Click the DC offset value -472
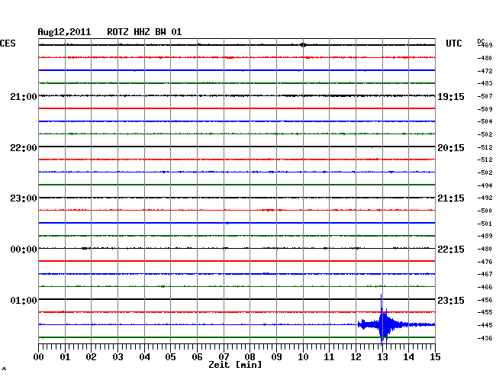 (x=485, y=71)
